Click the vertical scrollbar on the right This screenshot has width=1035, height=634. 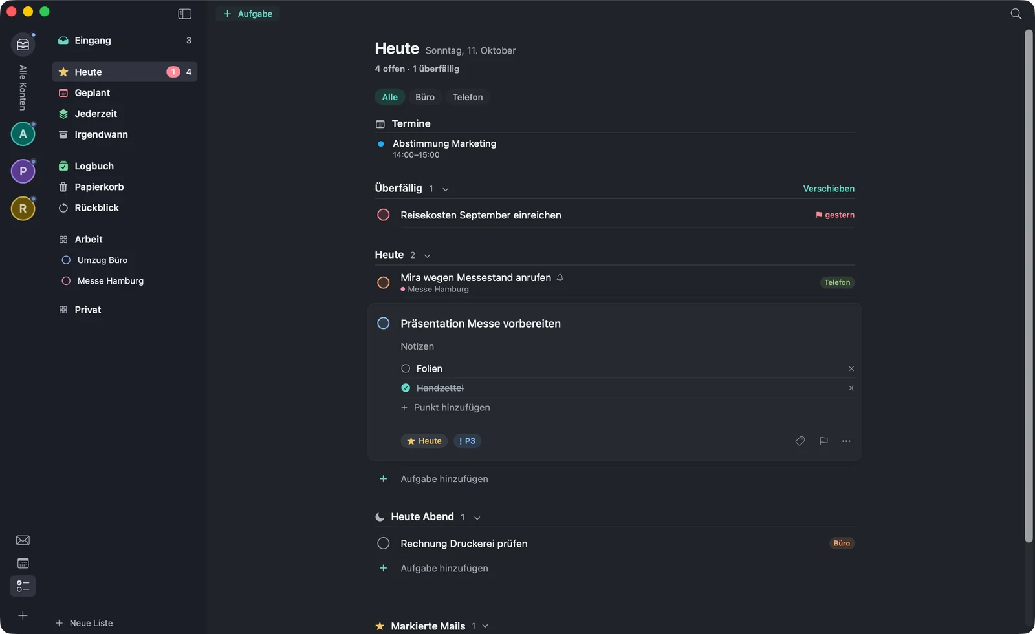[x=1029, y=286]
